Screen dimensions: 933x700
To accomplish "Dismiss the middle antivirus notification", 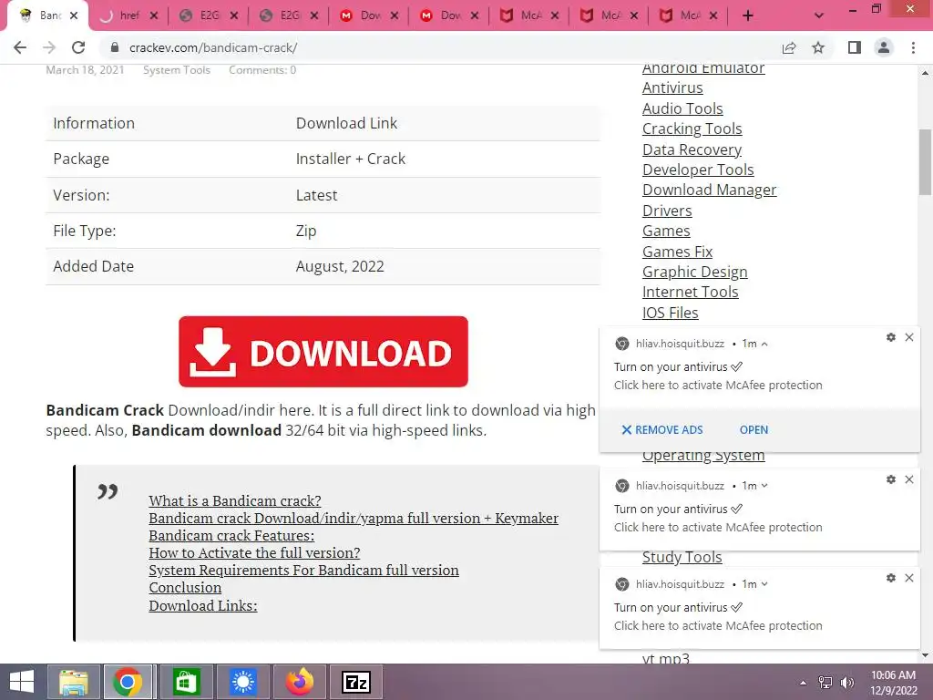I will (x=909, y=479).
